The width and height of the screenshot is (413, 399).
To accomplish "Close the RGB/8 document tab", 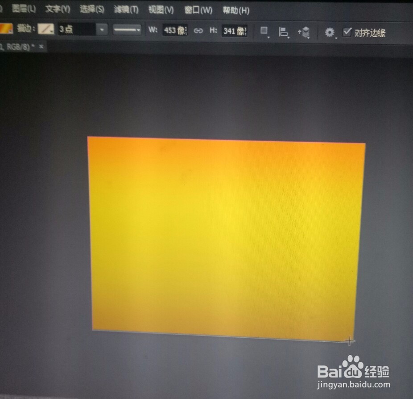I will [x=41, y=46].
